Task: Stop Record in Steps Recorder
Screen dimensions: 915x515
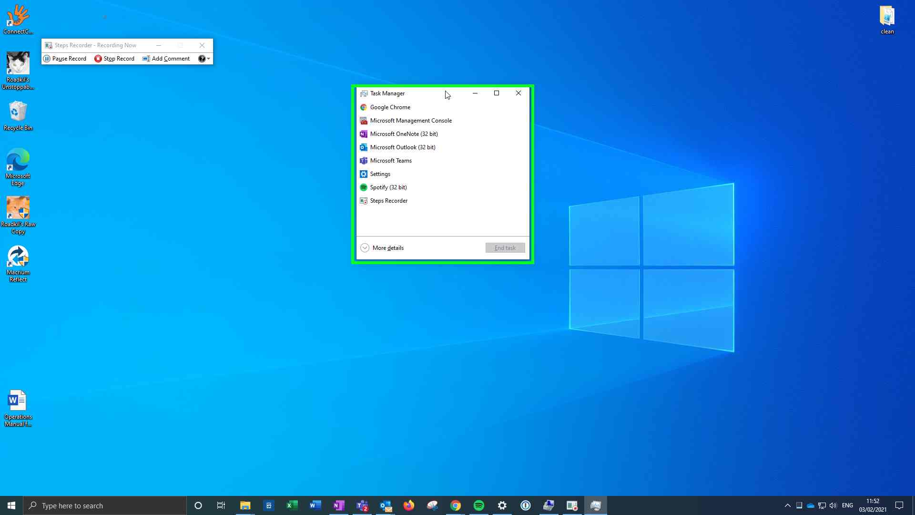Action: coord(114,59)
